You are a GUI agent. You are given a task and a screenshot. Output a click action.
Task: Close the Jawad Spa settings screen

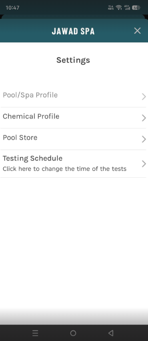click(137, 31)
